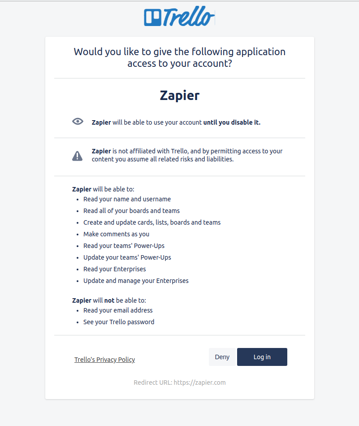Click the "Read your email address" restriction

tap(118, 310)
